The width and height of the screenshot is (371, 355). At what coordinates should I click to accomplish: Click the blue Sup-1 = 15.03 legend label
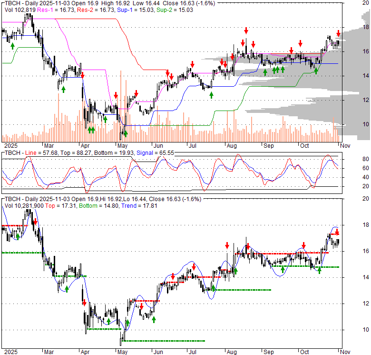pos(135,10)
